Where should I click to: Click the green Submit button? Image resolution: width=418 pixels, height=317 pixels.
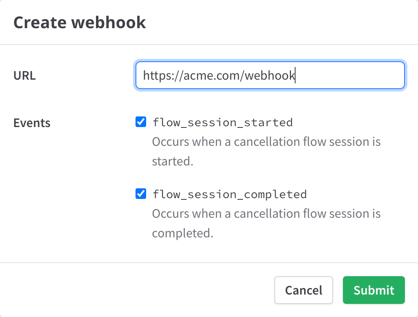coord(374,290)
